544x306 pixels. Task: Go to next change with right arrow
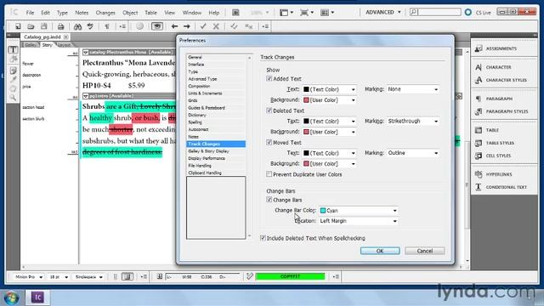click(187, 26)
